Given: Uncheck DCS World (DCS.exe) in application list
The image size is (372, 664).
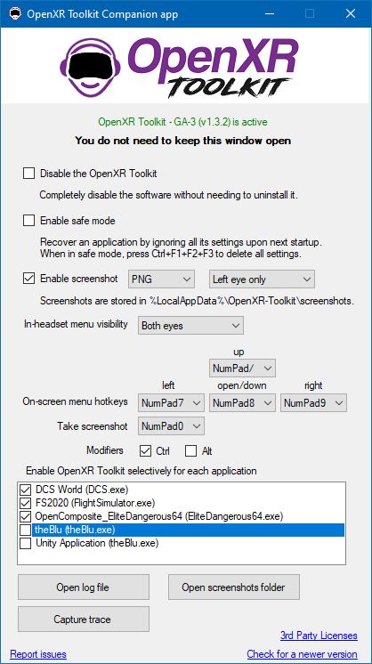Looking at the screenshot, I should [26, 490].
